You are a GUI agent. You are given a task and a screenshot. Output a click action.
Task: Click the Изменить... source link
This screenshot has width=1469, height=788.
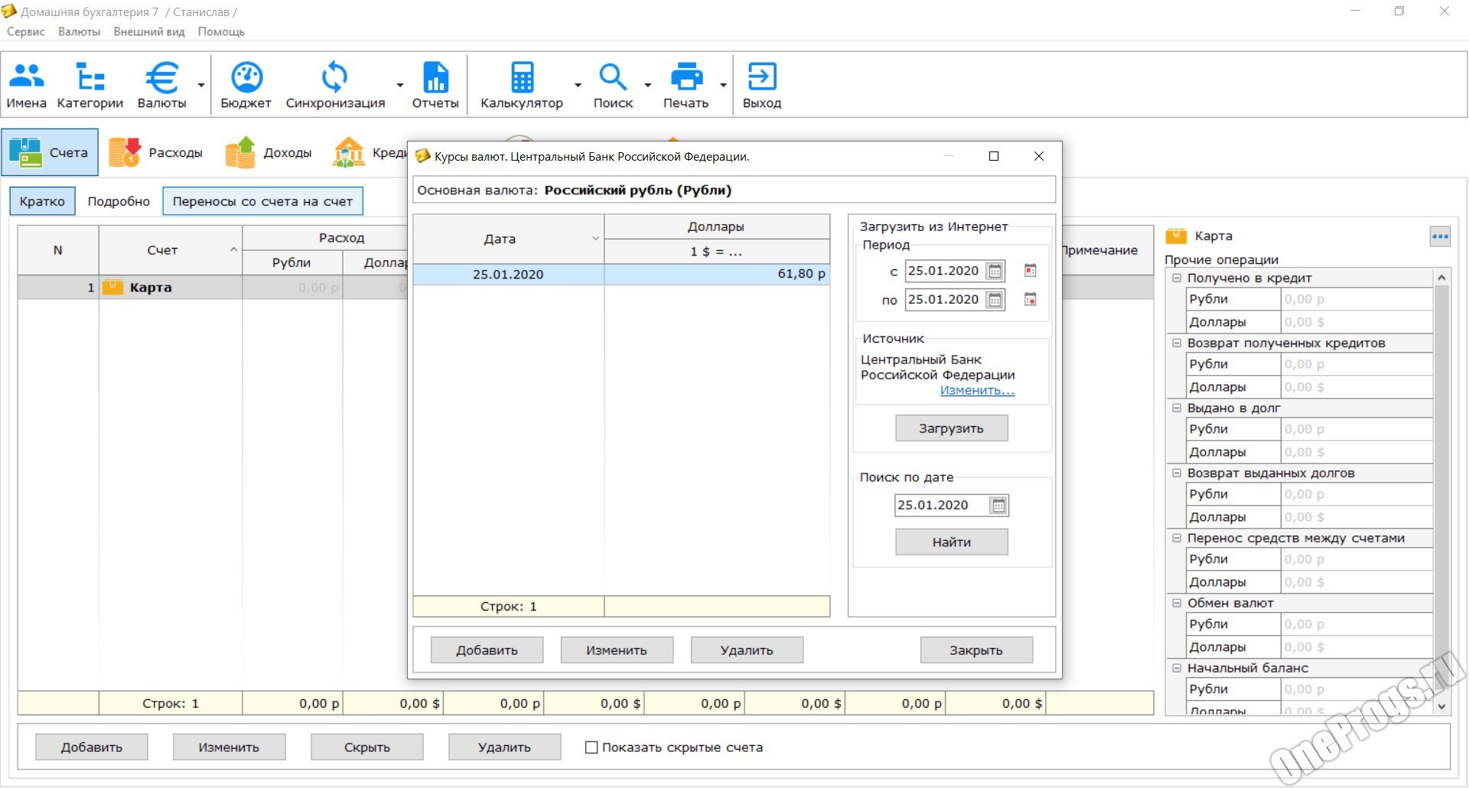tap(977, 390)
